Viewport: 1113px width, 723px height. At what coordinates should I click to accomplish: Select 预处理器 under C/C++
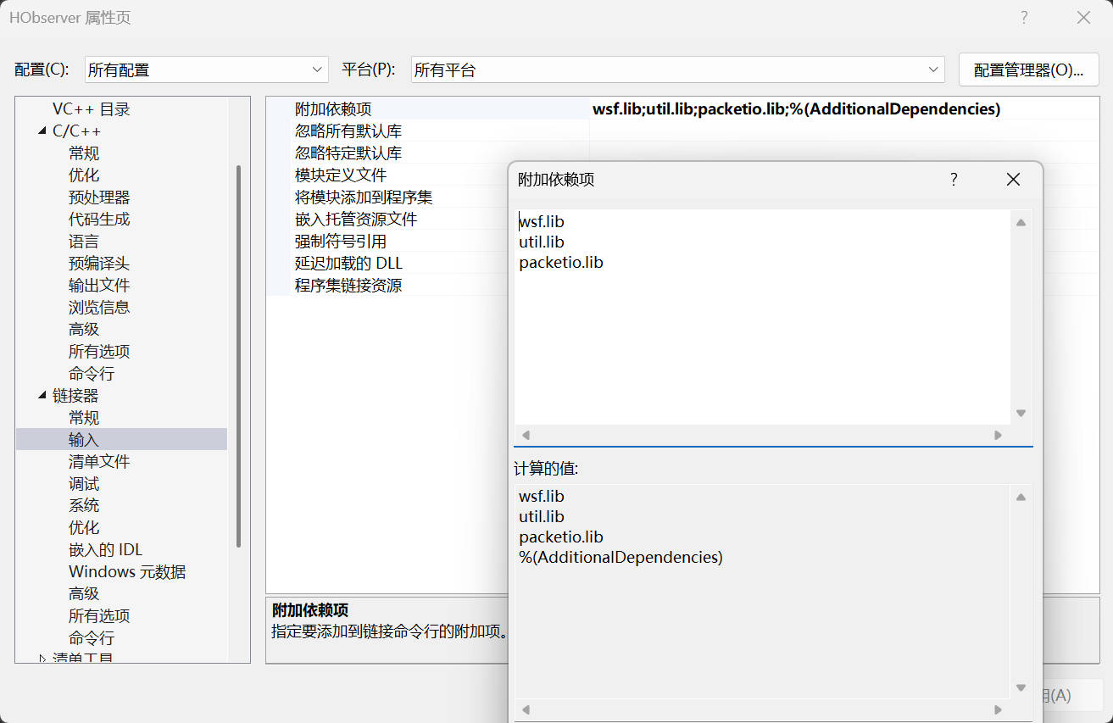(99, 197)
